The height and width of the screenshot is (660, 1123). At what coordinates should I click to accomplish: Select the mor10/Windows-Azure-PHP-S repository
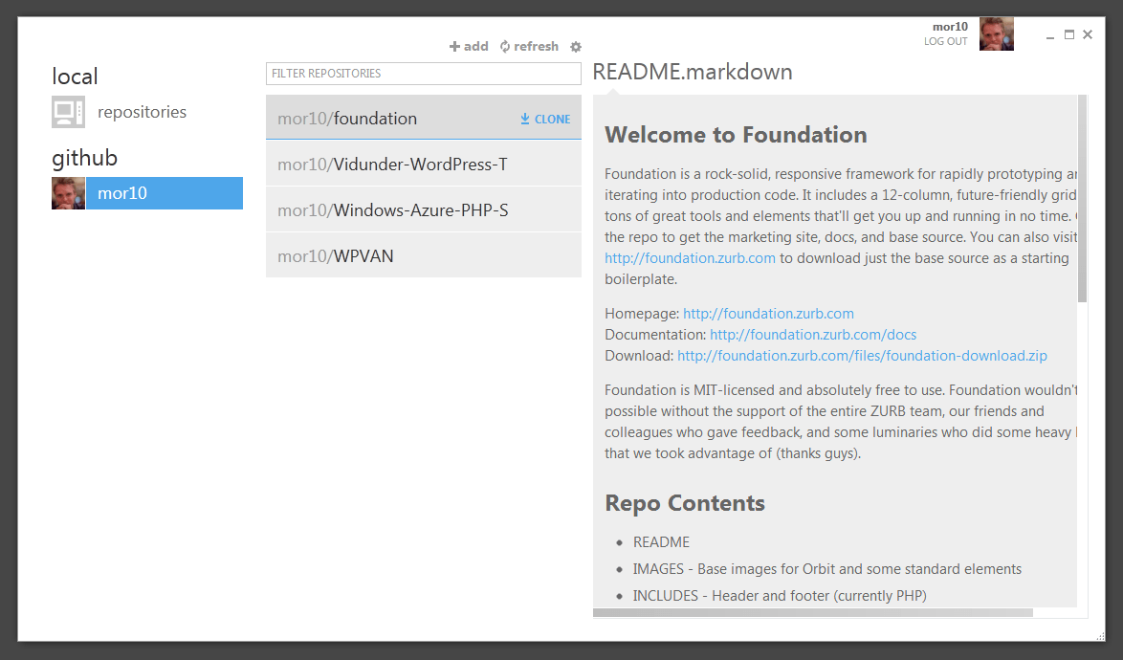point(423,209)
